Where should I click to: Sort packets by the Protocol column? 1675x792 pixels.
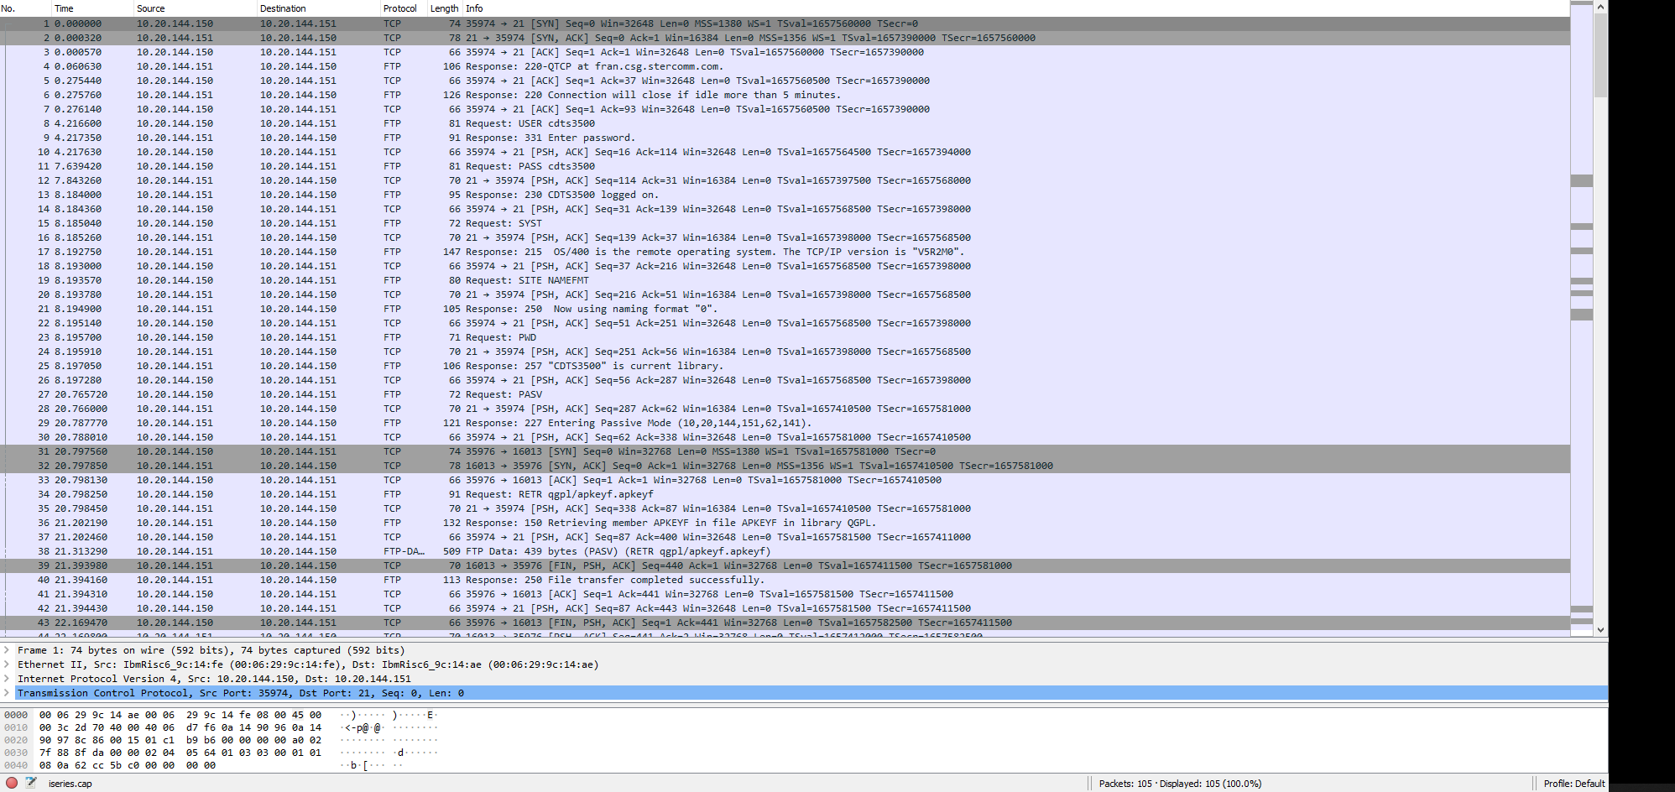pos(400,8)
